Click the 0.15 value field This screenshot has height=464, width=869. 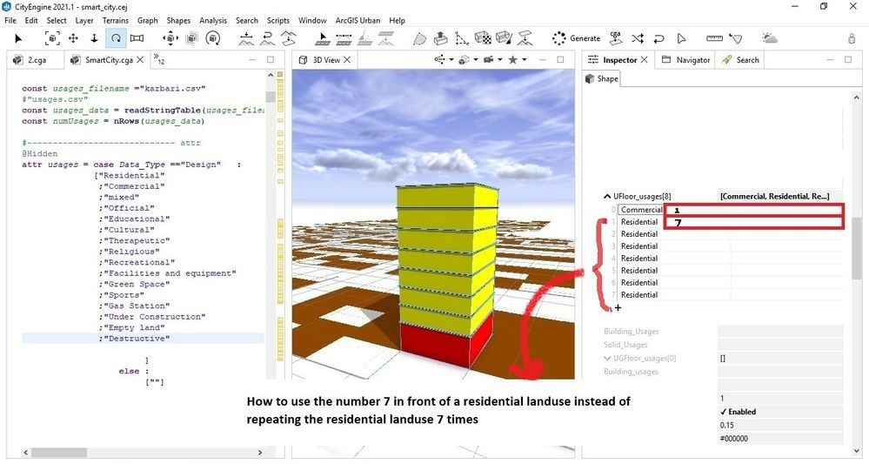(780, 425)
